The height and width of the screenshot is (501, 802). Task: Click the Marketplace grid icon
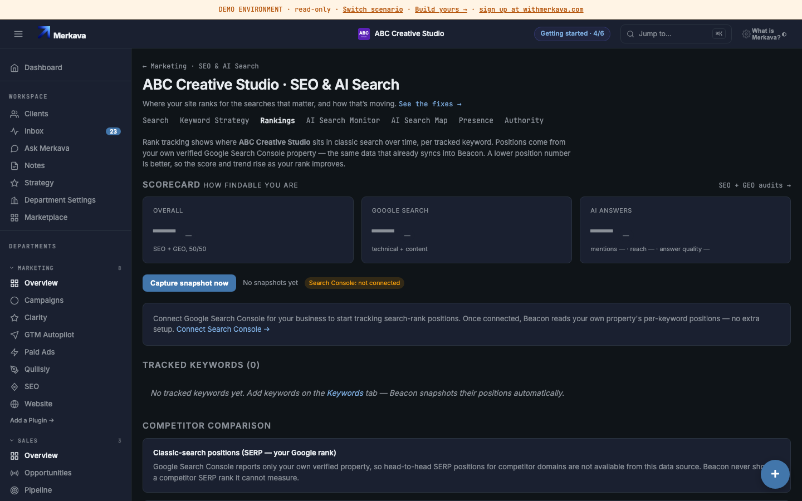pos(14,218)
